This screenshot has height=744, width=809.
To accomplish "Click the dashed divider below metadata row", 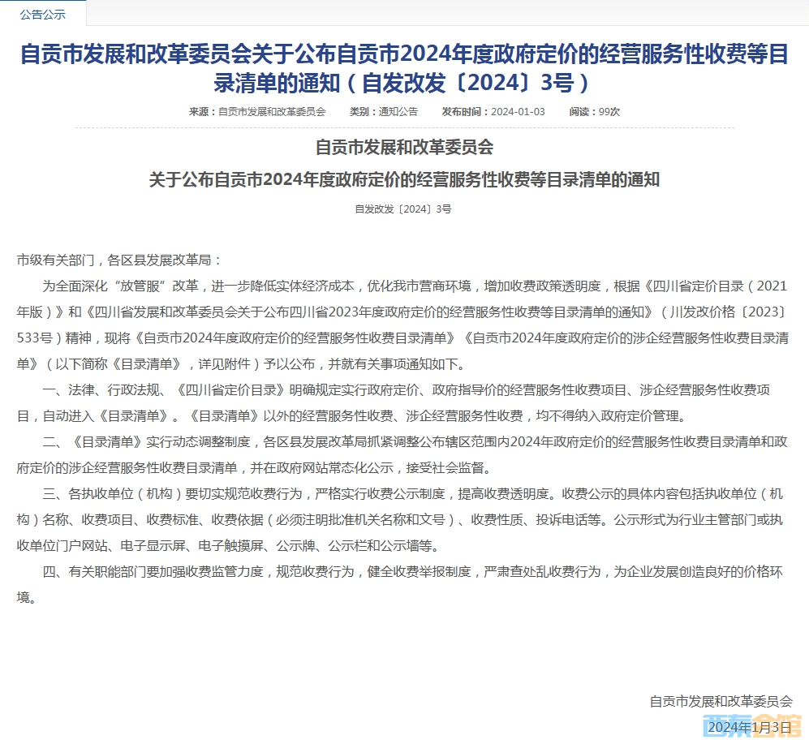I will tap(404, 127).
